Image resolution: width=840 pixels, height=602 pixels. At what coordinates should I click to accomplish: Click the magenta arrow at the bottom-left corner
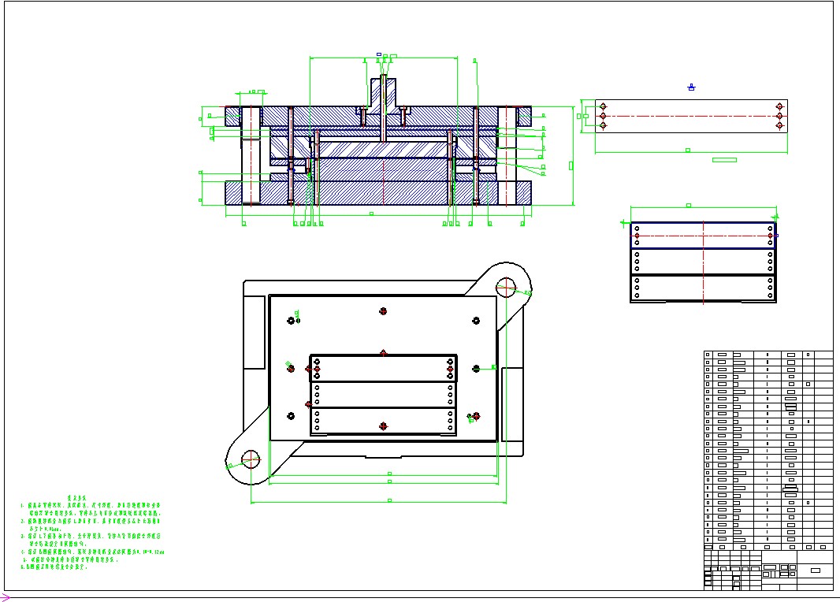[6, 597]
